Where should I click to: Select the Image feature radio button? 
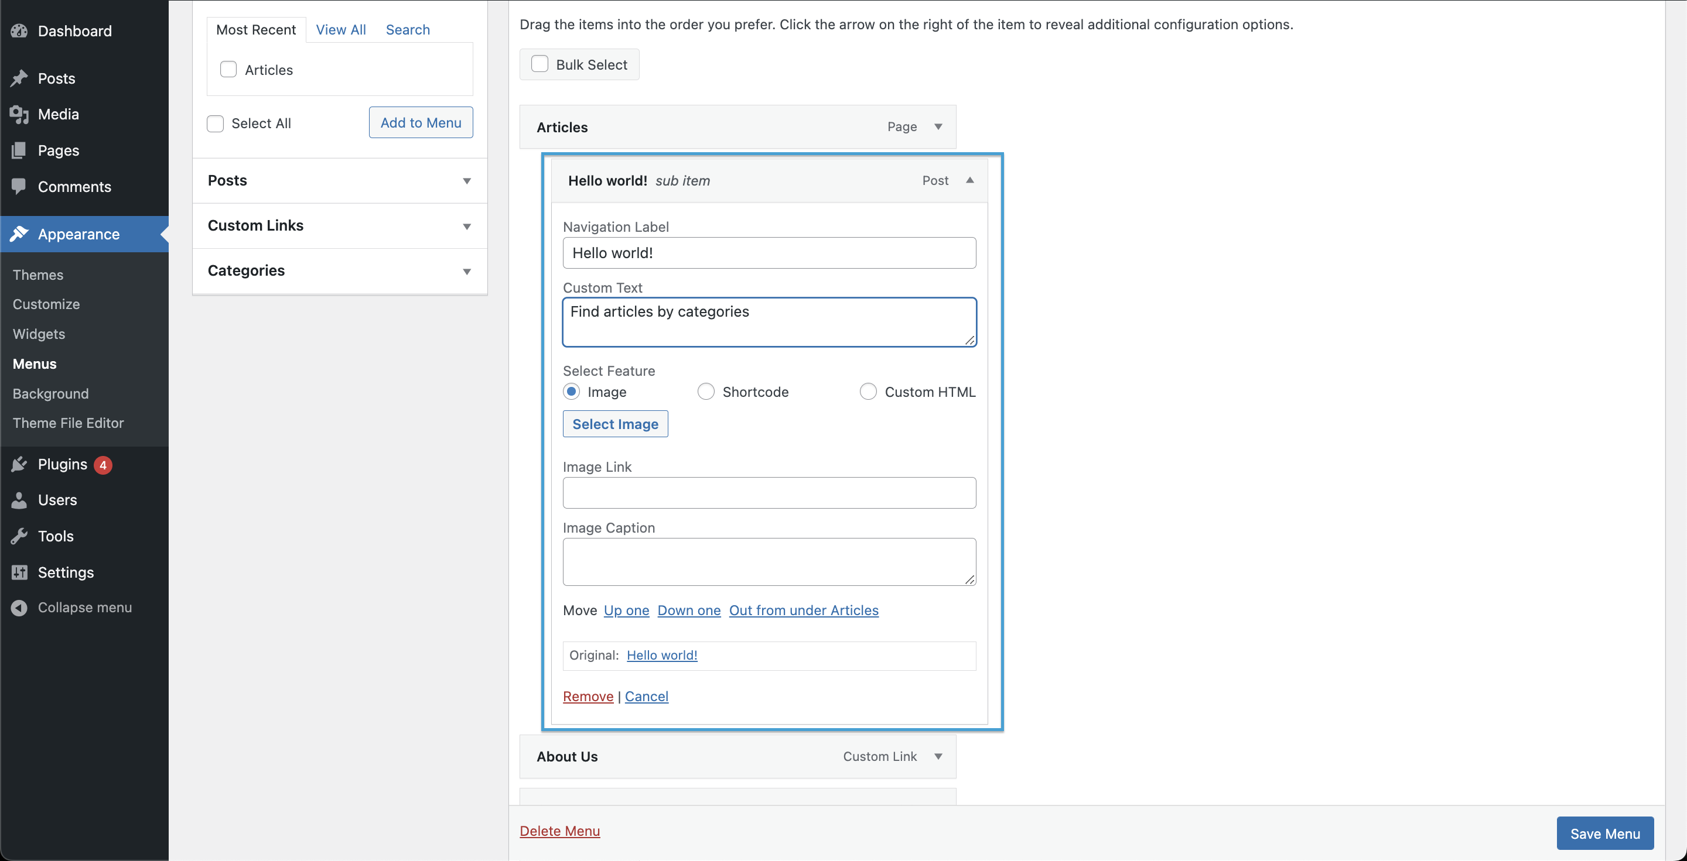[x=572, y=391]
